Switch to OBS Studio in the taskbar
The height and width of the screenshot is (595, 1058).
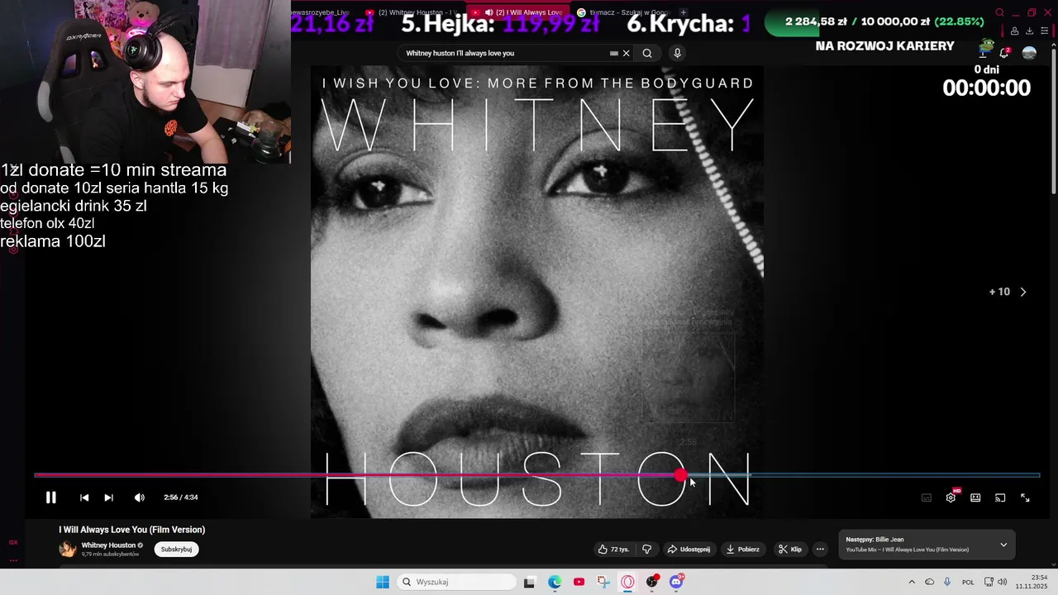pos(652,582)
